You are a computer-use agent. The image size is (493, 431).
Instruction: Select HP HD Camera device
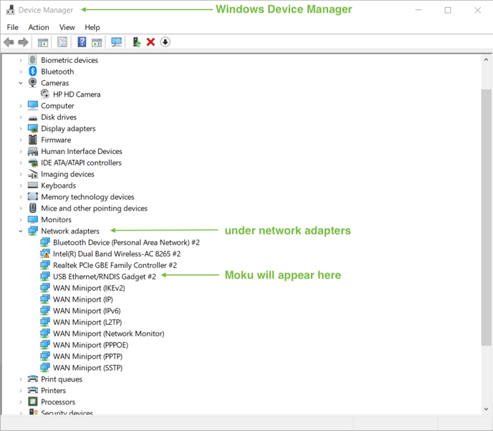tap(77, 95)
